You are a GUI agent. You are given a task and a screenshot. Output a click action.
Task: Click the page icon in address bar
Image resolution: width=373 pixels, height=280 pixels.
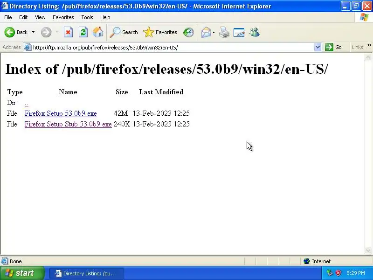(28, 48)
